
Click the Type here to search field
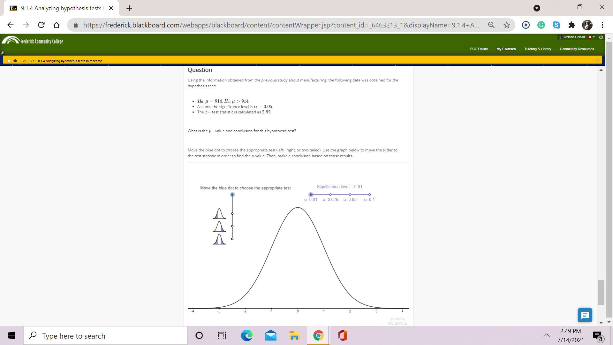105,336
